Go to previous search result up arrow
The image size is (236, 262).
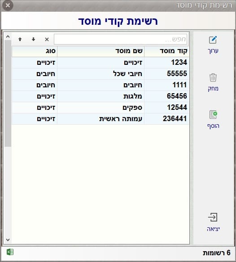tap(20, 39)
